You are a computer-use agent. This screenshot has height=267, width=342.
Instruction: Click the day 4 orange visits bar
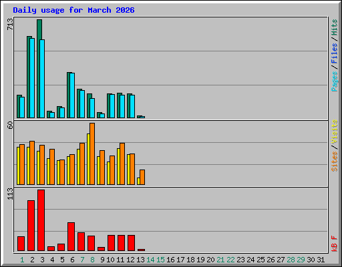click(52, 167)
